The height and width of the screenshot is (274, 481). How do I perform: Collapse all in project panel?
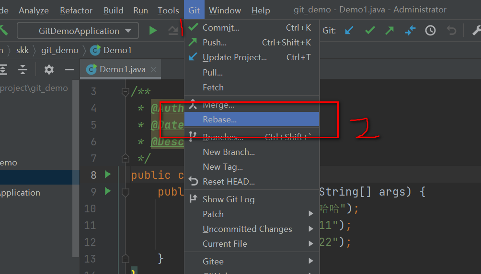23,69
